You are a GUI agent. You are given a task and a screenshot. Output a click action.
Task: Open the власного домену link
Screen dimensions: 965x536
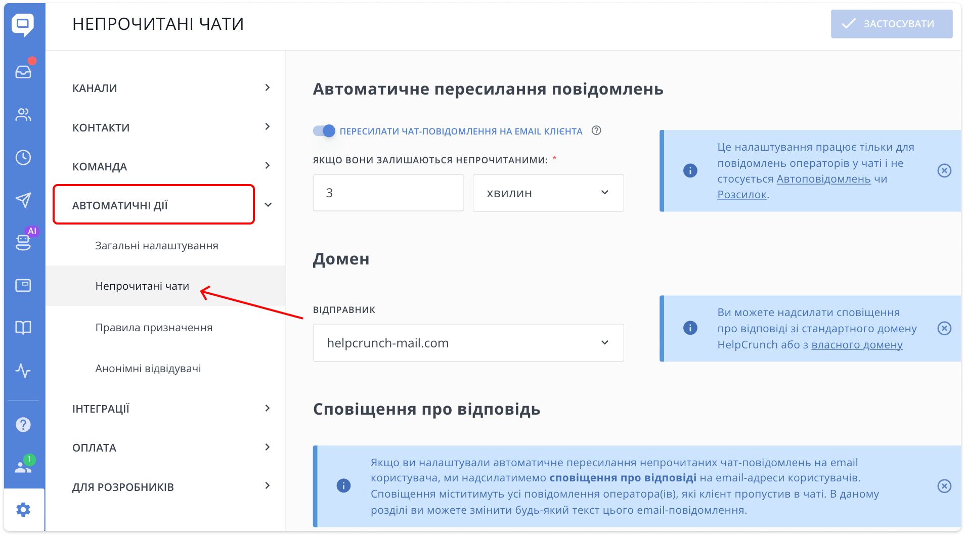tap(857, 344)
